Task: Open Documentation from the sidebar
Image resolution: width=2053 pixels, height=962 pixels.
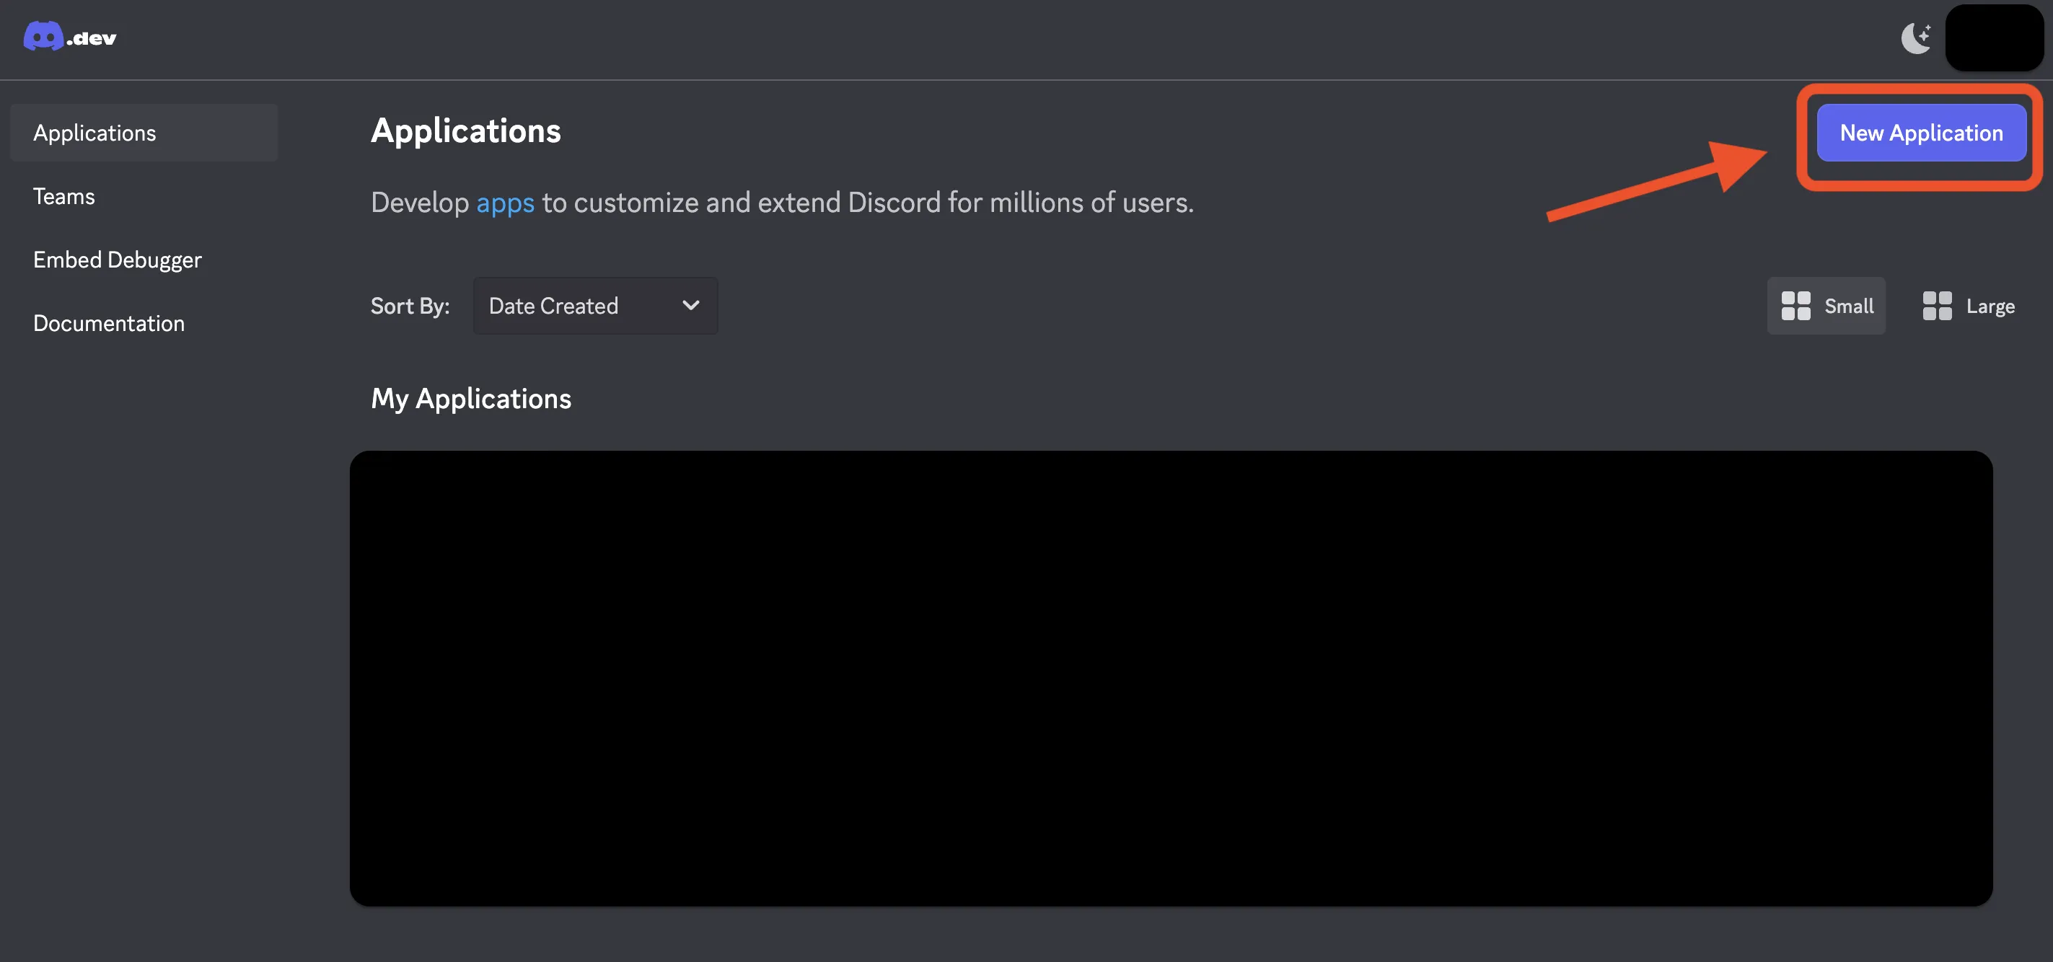Action: tap(109, 324)
